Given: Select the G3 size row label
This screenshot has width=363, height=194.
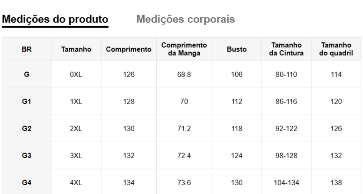Looking at the screenshot, I should (x=27, y=156).
